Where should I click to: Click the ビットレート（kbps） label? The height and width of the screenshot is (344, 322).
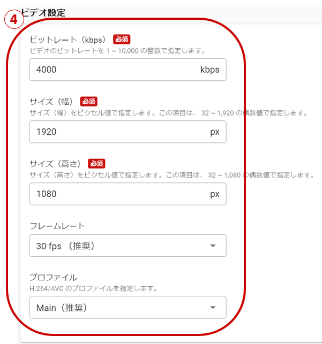pyautogui.click(x=69, y=40)
